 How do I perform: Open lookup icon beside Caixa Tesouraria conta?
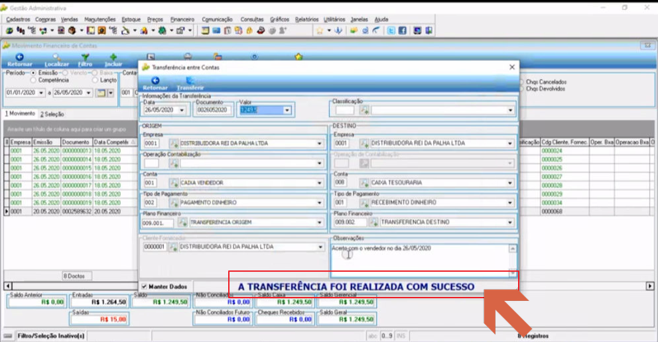[364, 183]
